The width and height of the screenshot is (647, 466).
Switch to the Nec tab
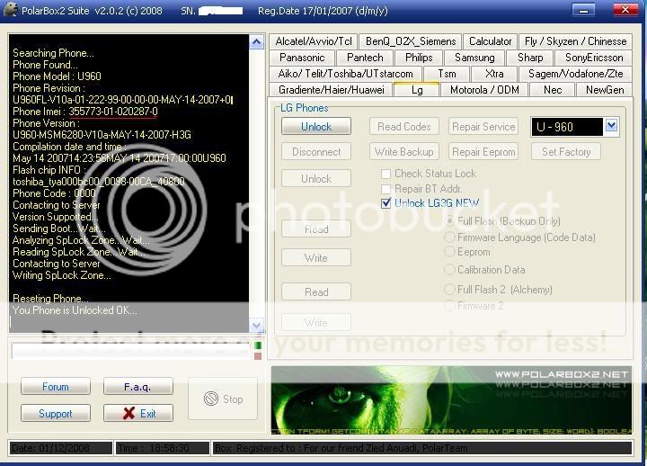[552, 90]
